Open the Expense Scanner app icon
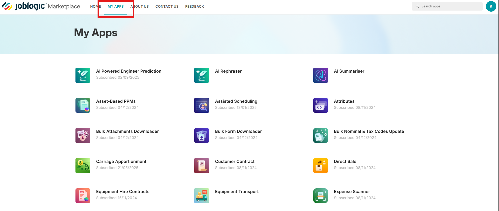Screen dimensions: 499x211 pos(321,196)
